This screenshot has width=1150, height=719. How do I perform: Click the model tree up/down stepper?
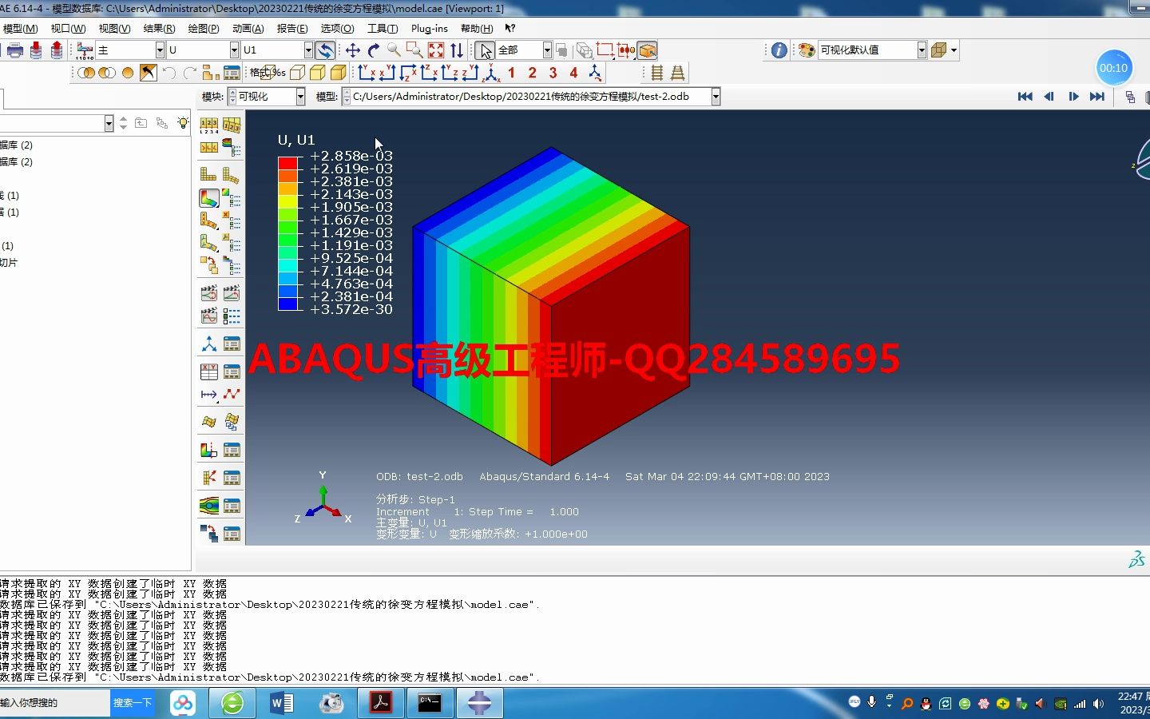point(123,123)
